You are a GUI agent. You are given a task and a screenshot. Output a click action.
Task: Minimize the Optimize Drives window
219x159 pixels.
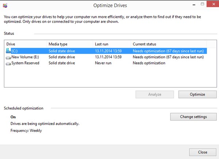tap(194, 5)
